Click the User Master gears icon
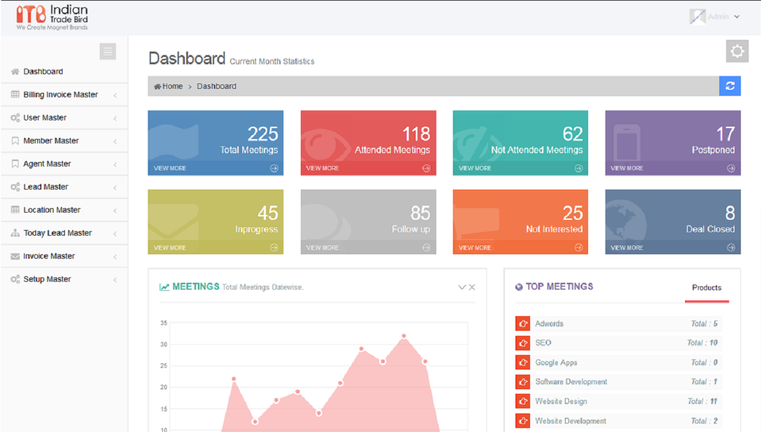The width and height of the screenshot is (761, 432). coord(15,118)
